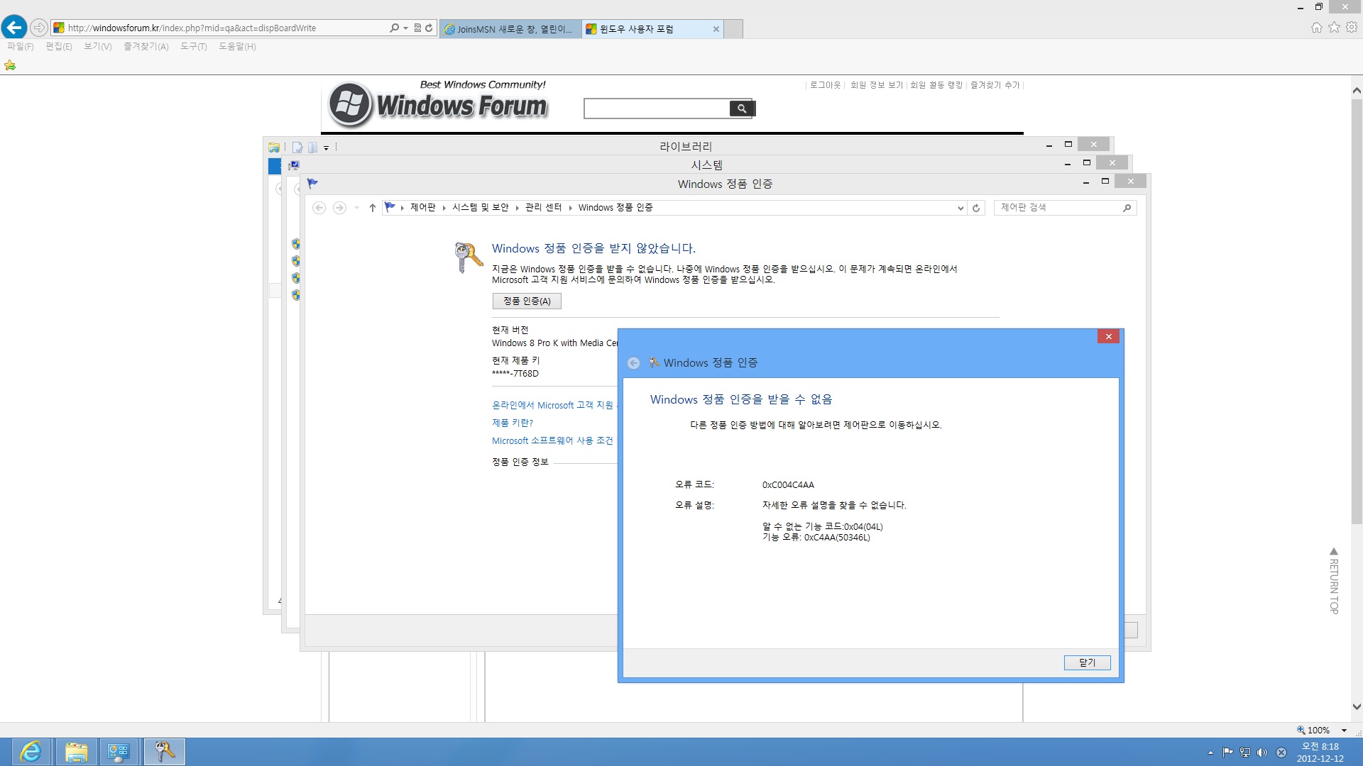
Task: Click the Up arrow in Windows Activation navigation bar
Action: tap(372, 208)
